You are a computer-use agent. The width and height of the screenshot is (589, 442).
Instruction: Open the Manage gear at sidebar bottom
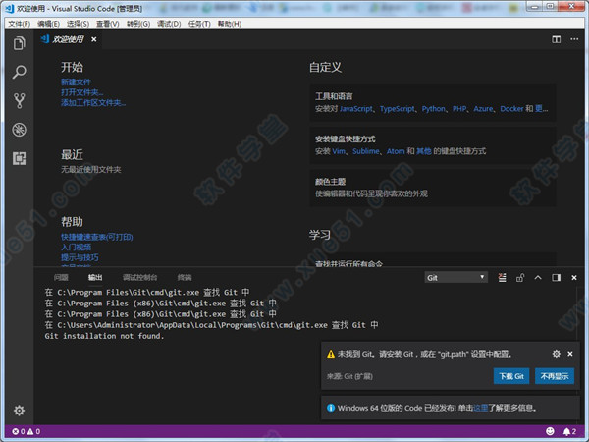[x=20, y=410]
